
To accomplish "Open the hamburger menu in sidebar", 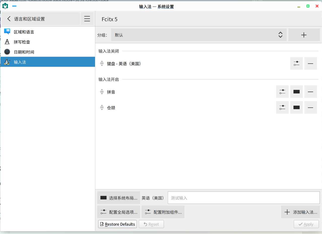I will coord(87,19).
